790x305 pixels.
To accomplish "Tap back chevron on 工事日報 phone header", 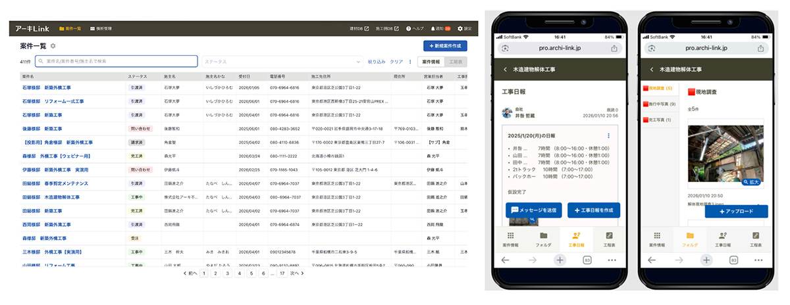I will pos(505,69).
